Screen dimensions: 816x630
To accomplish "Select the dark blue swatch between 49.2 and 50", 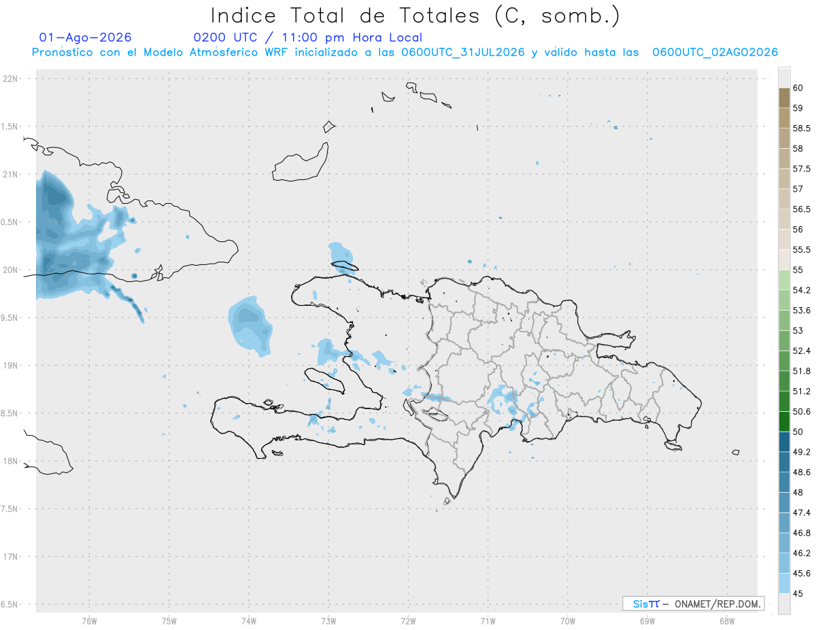I will tap(784, 442).
